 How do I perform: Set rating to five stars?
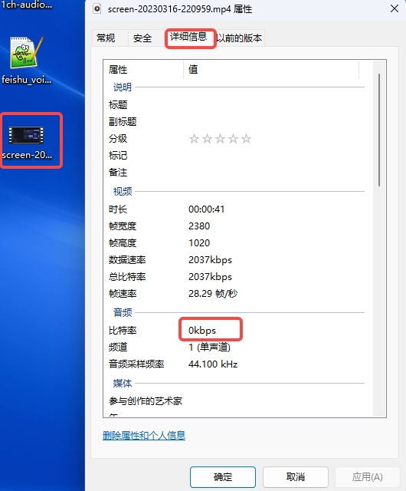[x=247, y=138]
